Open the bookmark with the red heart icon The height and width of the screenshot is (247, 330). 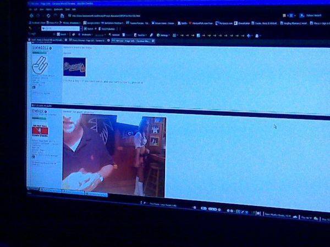click(201, 23)
